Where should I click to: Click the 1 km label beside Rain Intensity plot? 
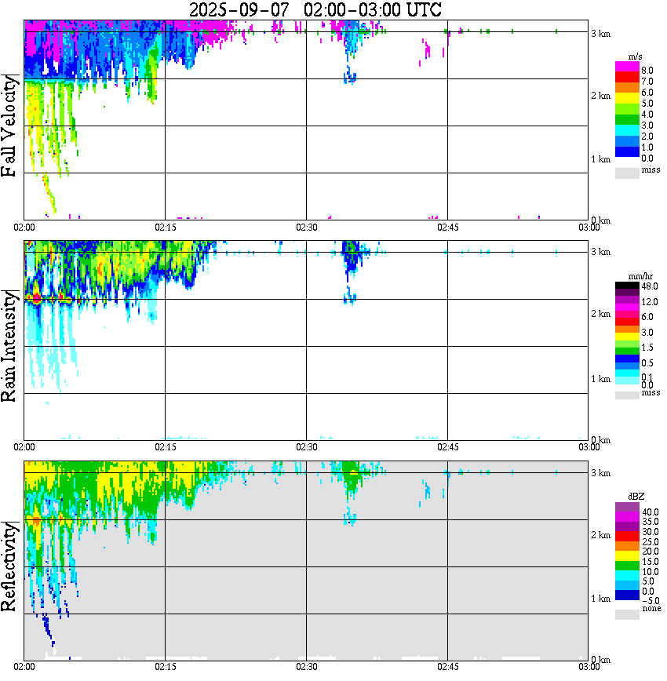(x=600, y=379)
